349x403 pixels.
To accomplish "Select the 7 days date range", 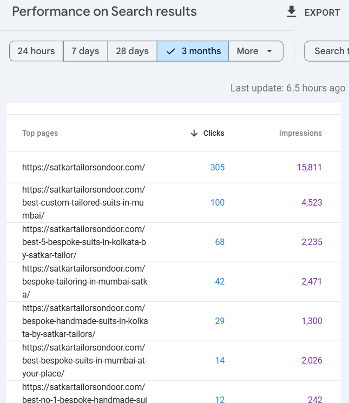I will click(x=85, y=51).
